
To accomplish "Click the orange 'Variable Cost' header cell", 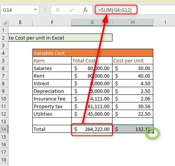I will coord(93,53).
